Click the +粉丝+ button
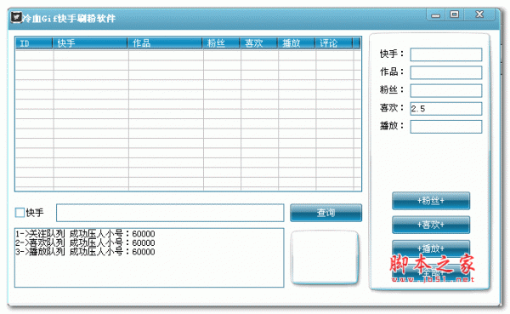Viewport: 510px width, 314px height. point(431,201)
